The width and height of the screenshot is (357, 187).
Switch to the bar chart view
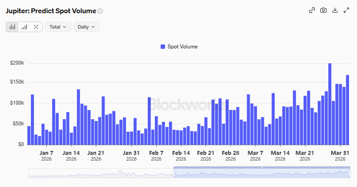(12, 27)
